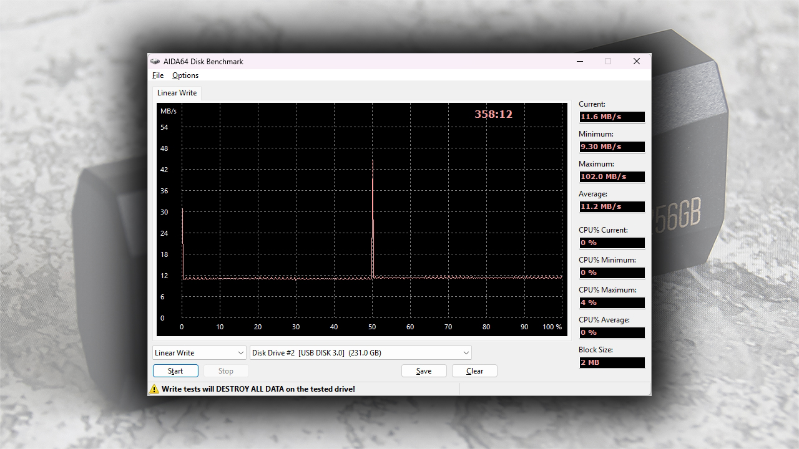Click the Maximum speed value 102.0 MB/s

612,176
